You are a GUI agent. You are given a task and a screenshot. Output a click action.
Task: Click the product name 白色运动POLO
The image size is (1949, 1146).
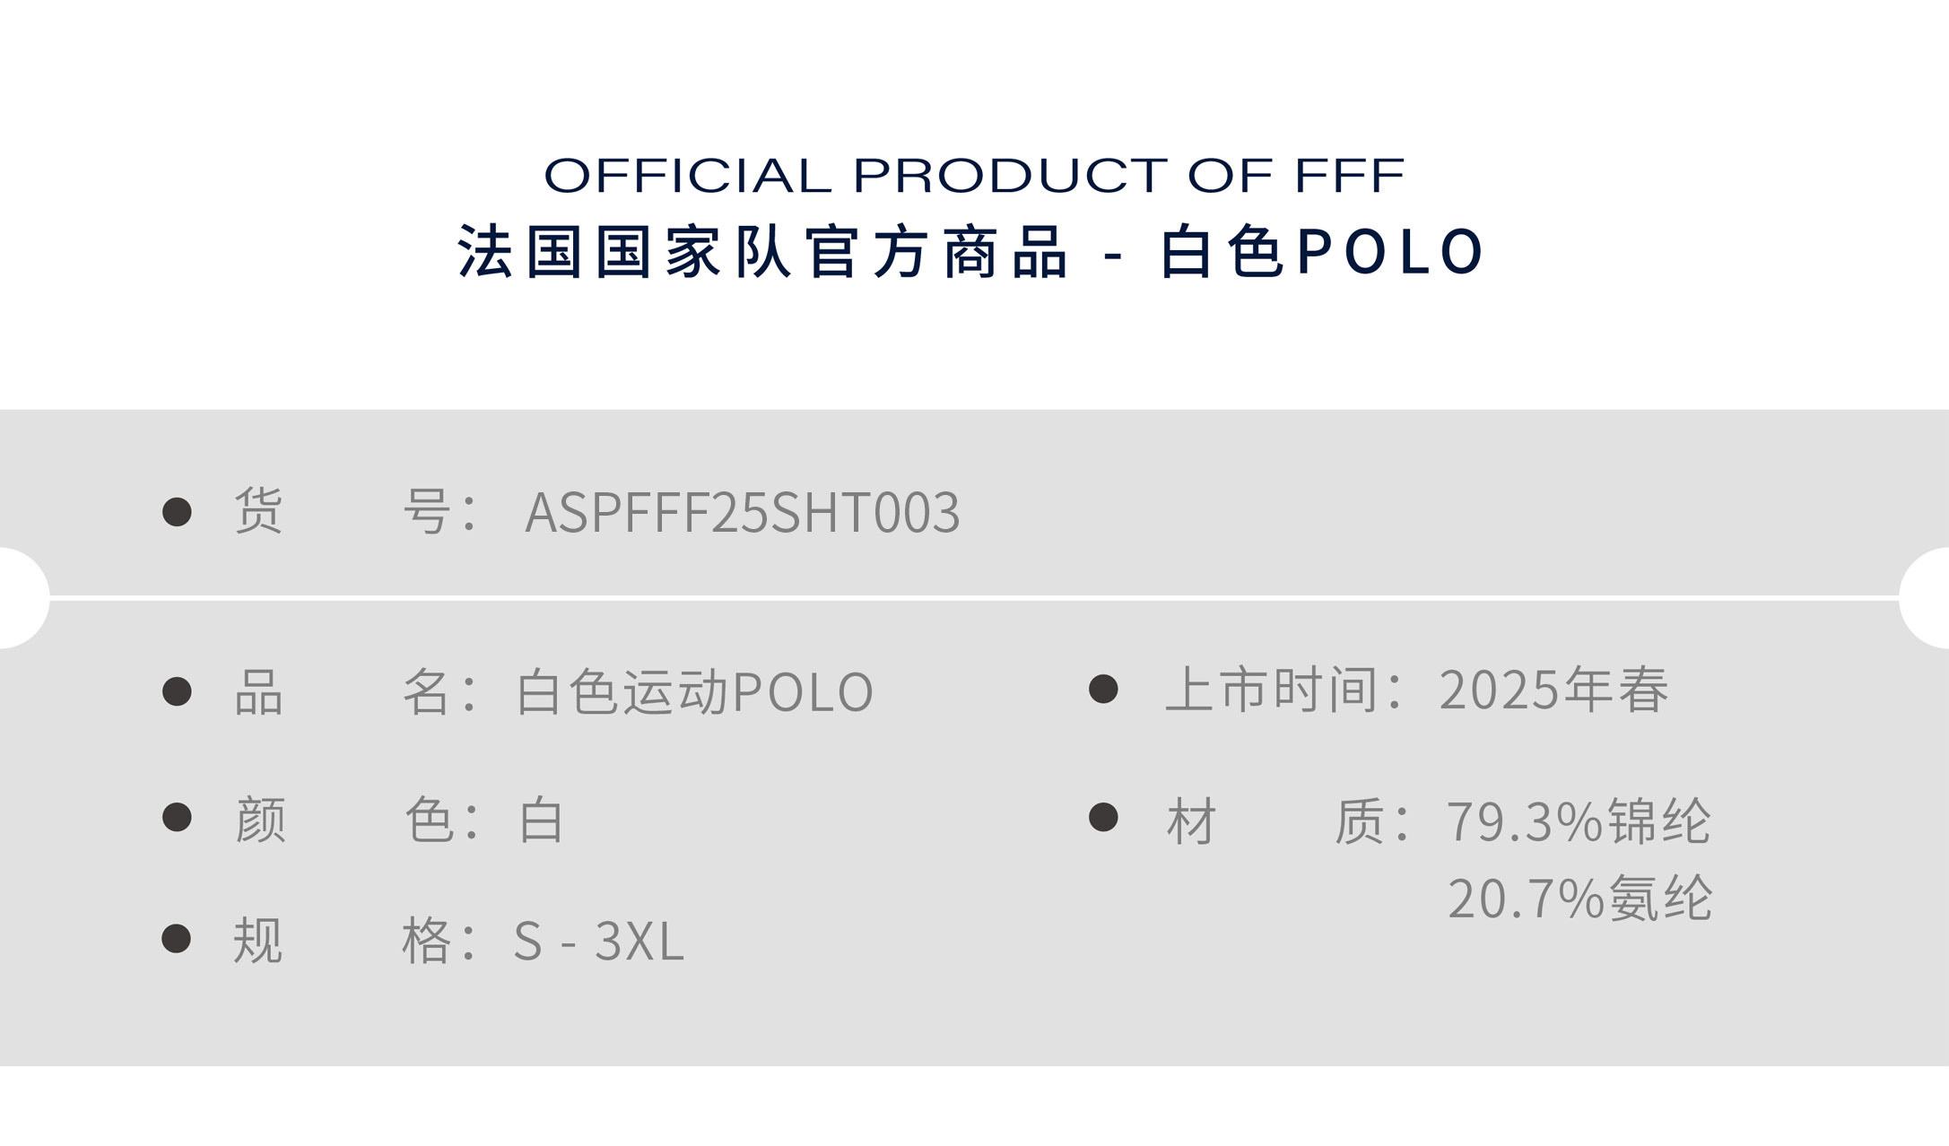[x=694, y=692]
